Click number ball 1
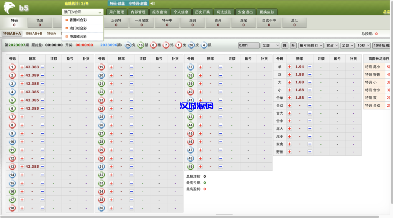 (12, 67)
